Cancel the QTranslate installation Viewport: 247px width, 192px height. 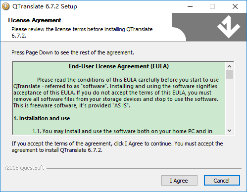(222, 181)
